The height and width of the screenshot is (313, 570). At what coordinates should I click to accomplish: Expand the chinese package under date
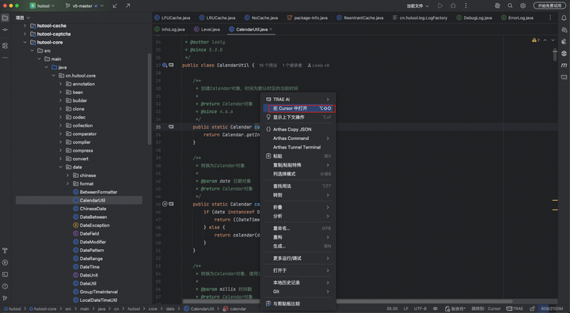click(67, 175)
